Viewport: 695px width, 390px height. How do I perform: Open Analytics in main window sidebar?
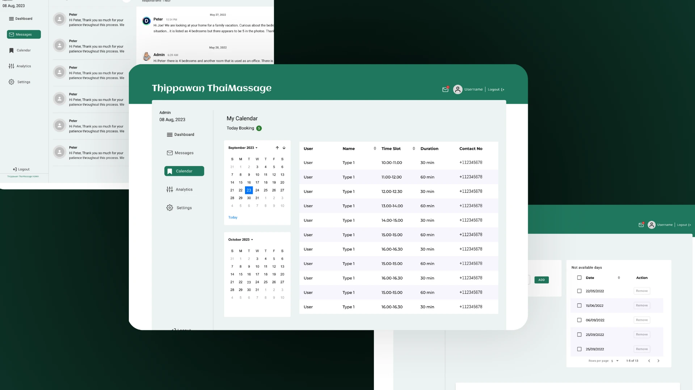(x=180, y=190)
